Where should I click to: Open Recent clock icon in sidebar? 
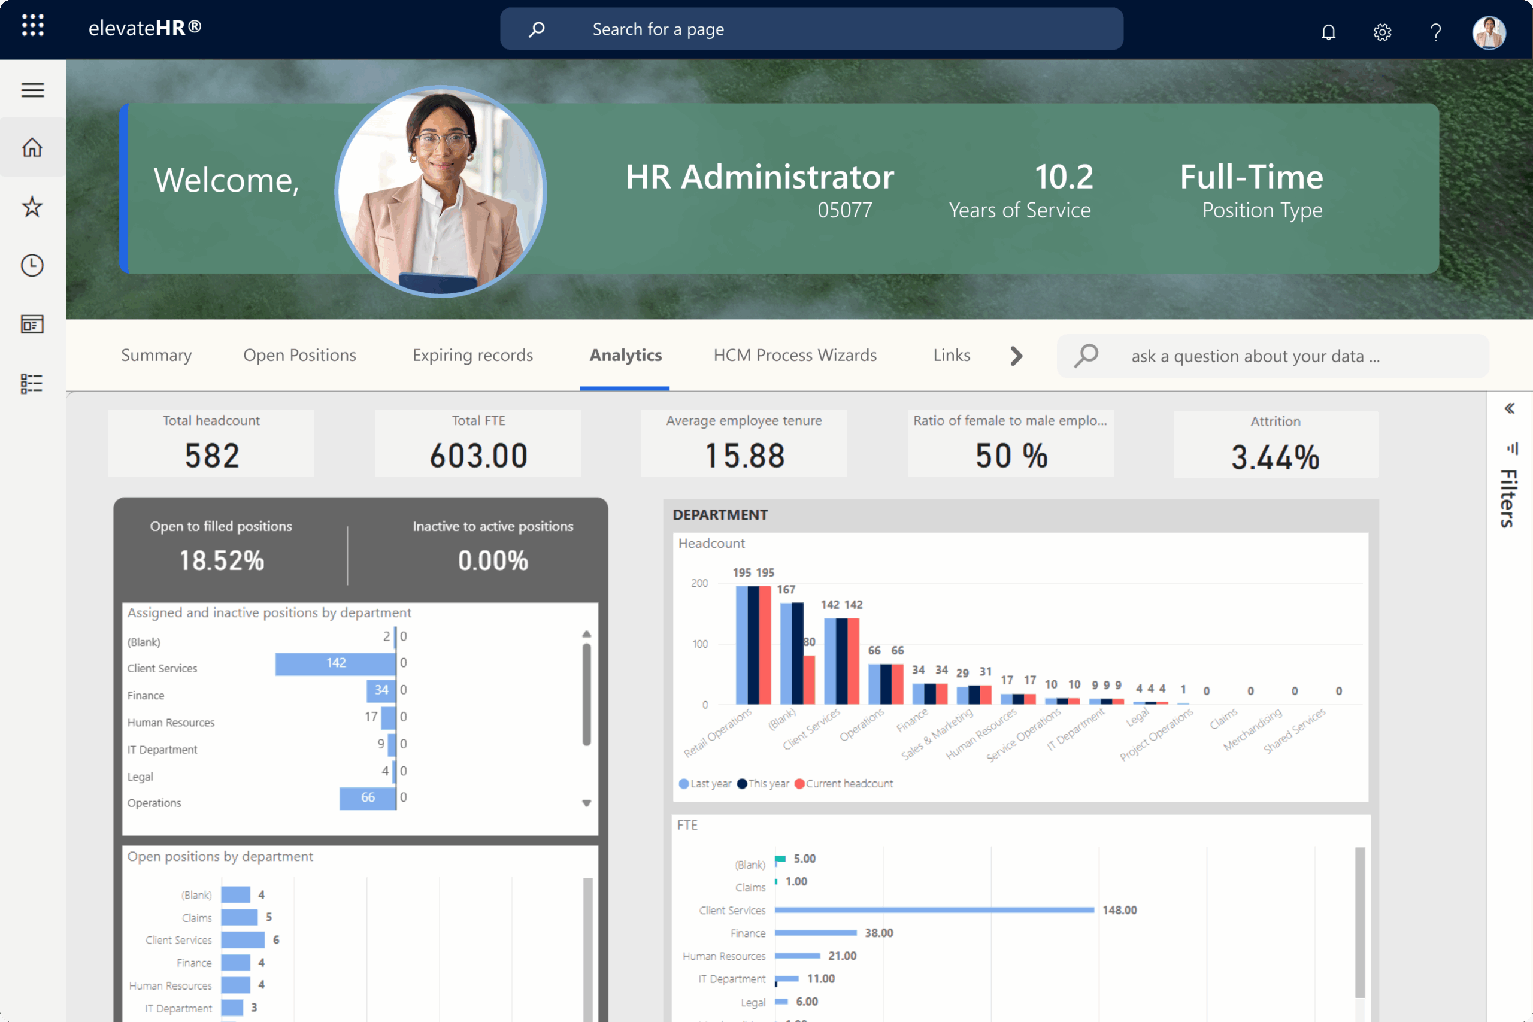coord(32,265)
